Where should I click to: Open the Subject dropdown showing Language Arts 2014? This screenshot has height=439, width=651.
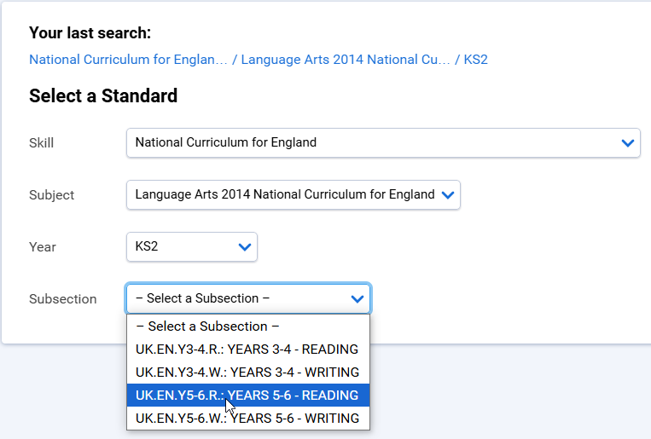pos(294,194)
